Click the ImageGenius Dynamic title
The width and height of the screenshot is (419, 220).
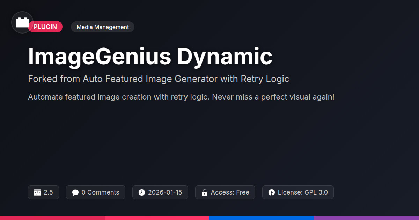(150, 57)
